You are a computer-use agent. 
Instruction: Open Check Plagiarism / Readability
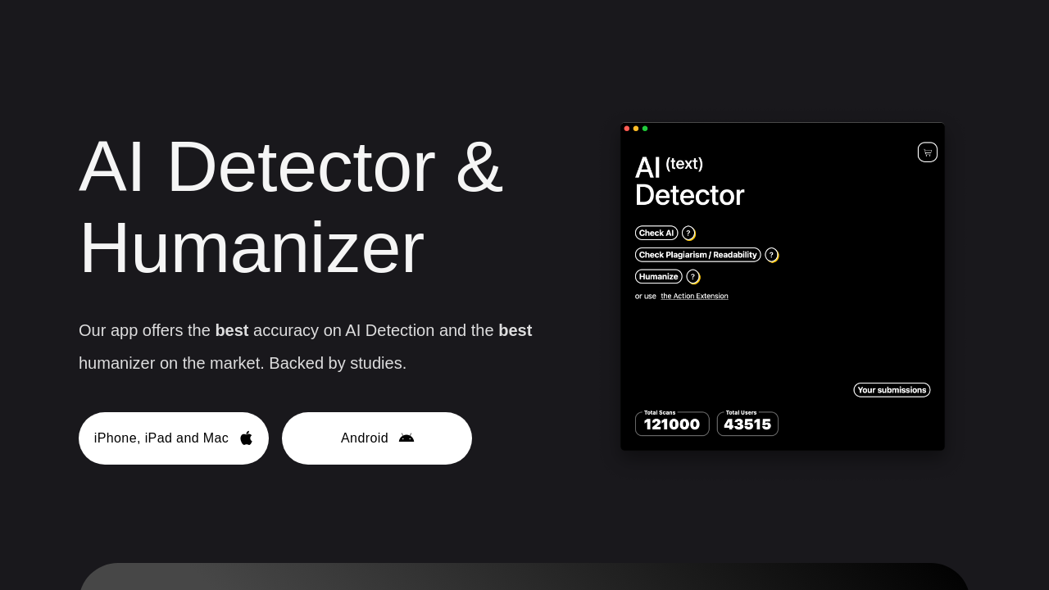point(697,255)
